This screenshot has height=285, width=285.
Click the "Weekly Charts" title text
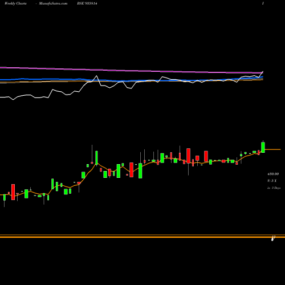[15, 3]
